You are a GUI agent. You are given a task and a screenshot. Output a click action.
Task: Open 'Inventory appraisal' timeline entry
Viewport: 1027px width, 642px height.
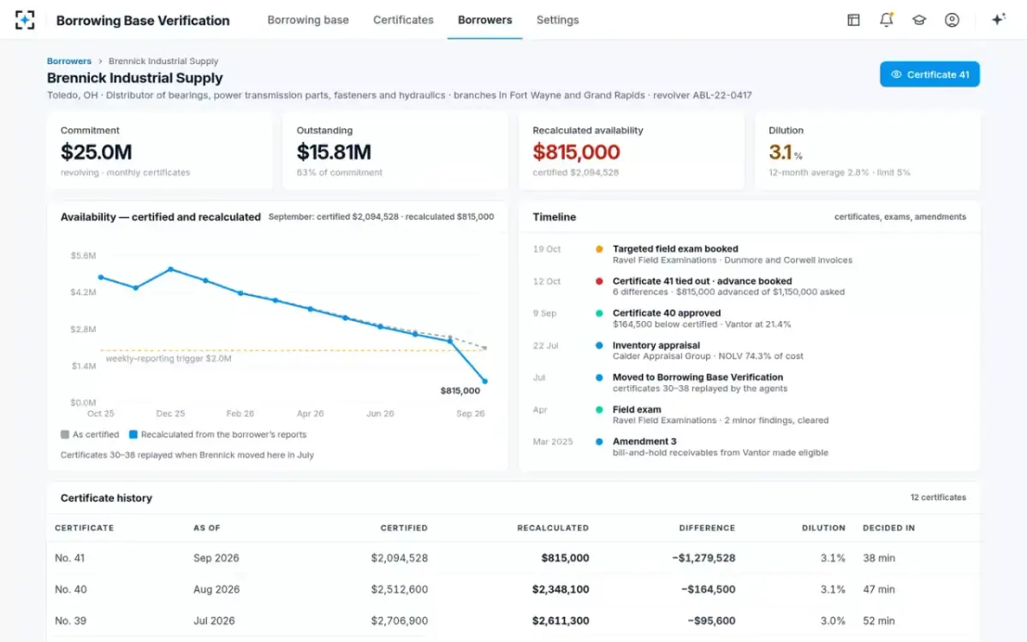point(656,346)
